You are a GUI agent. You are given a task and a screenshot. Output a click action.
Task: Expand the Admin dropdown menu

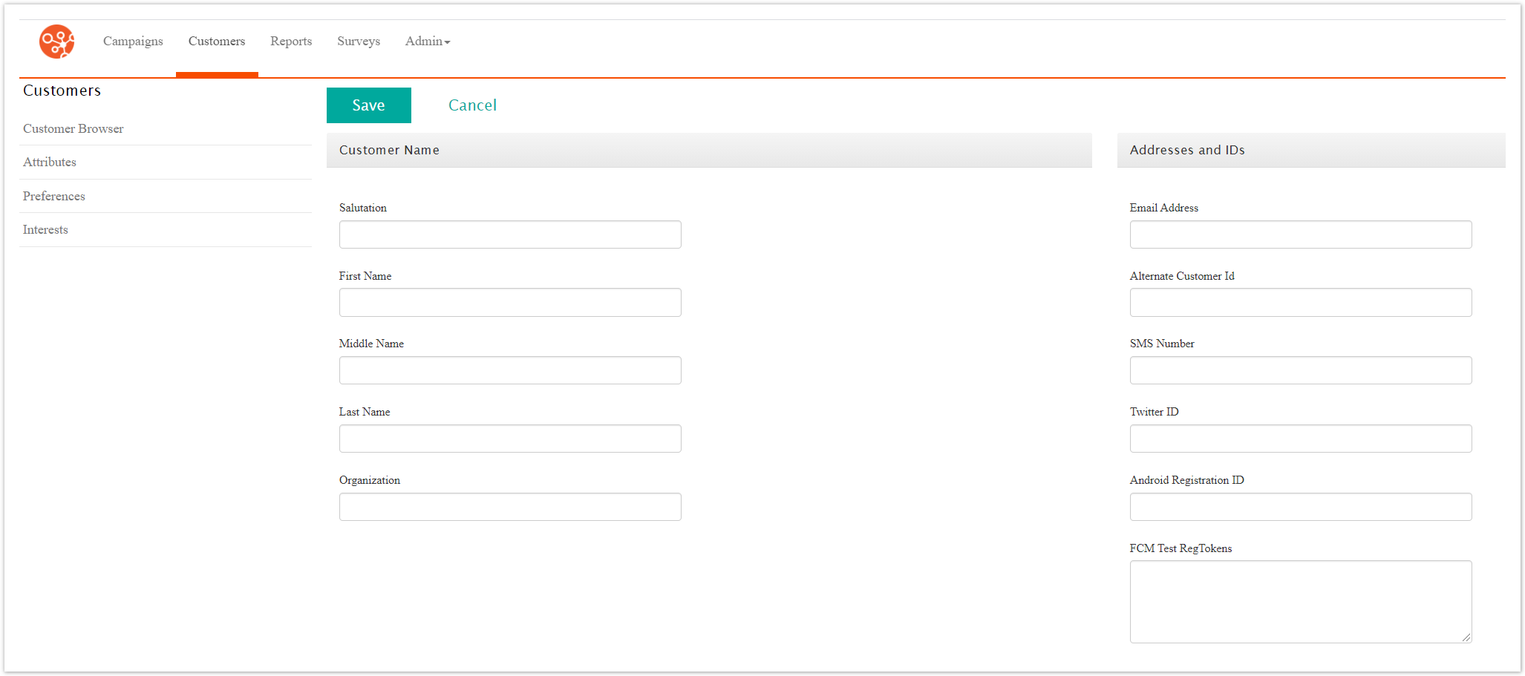tap(428, 42)
